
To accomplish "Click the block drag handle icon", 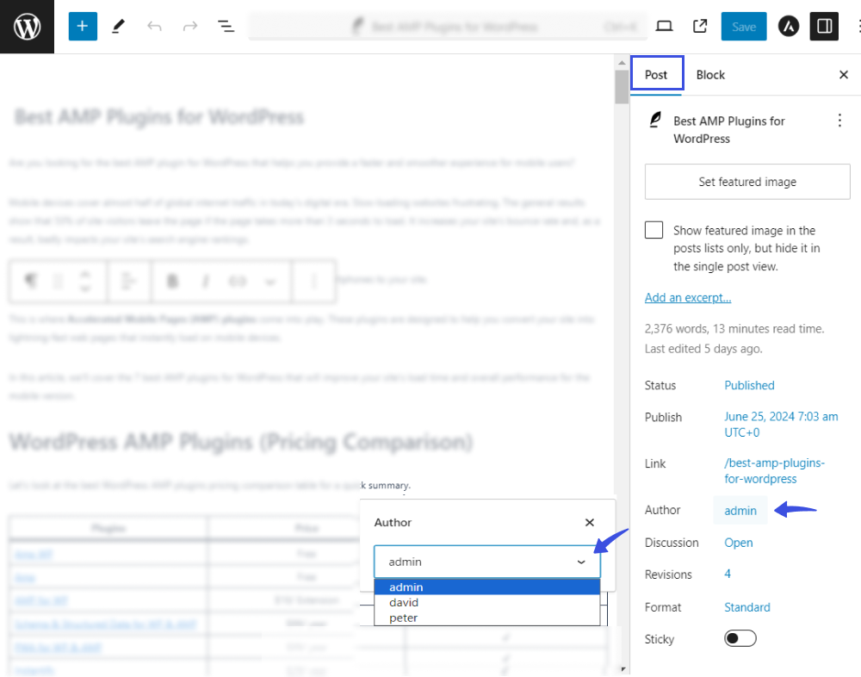I will tap(58, 281).
